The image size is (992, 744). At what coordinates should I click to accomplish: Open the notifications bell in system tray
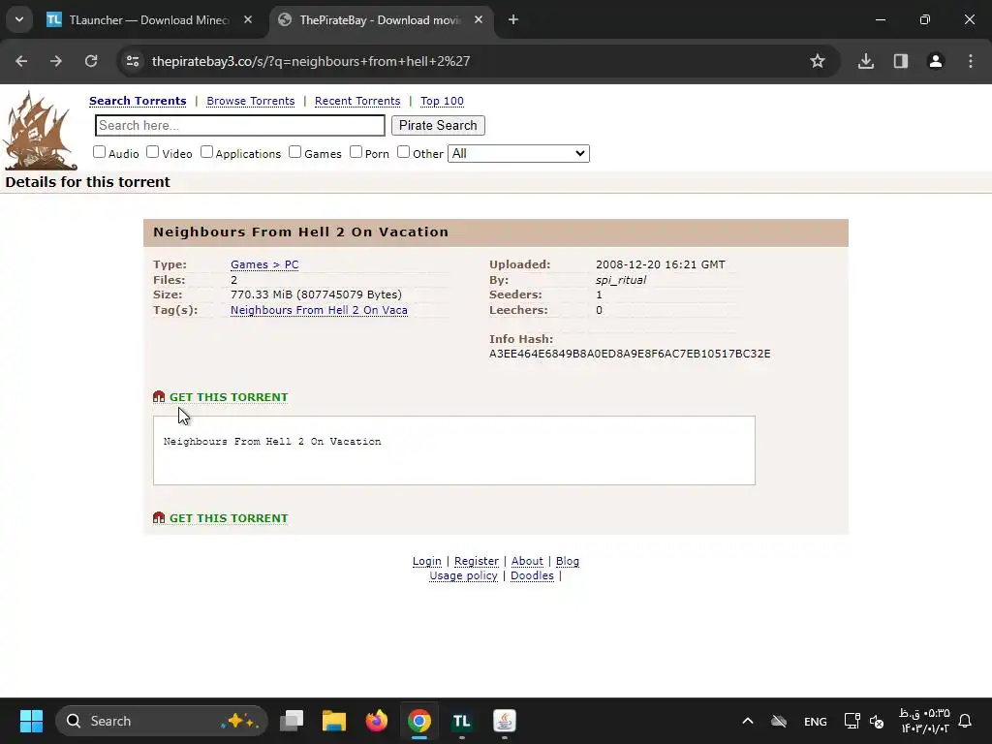(965, 721)
